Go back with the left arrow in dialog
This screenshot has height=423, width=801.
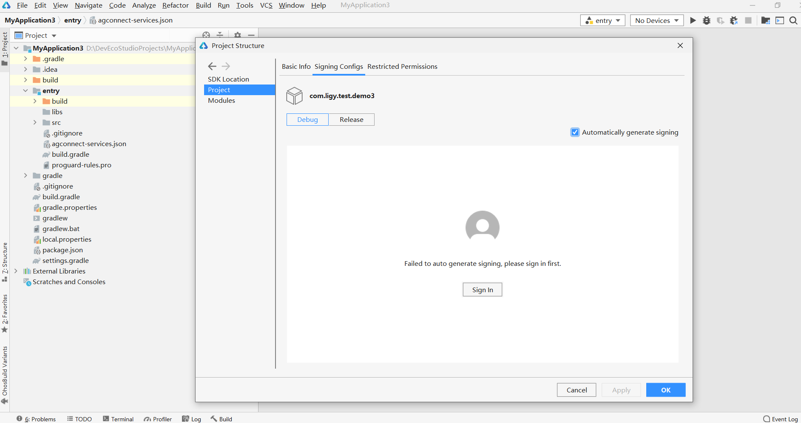212,66
